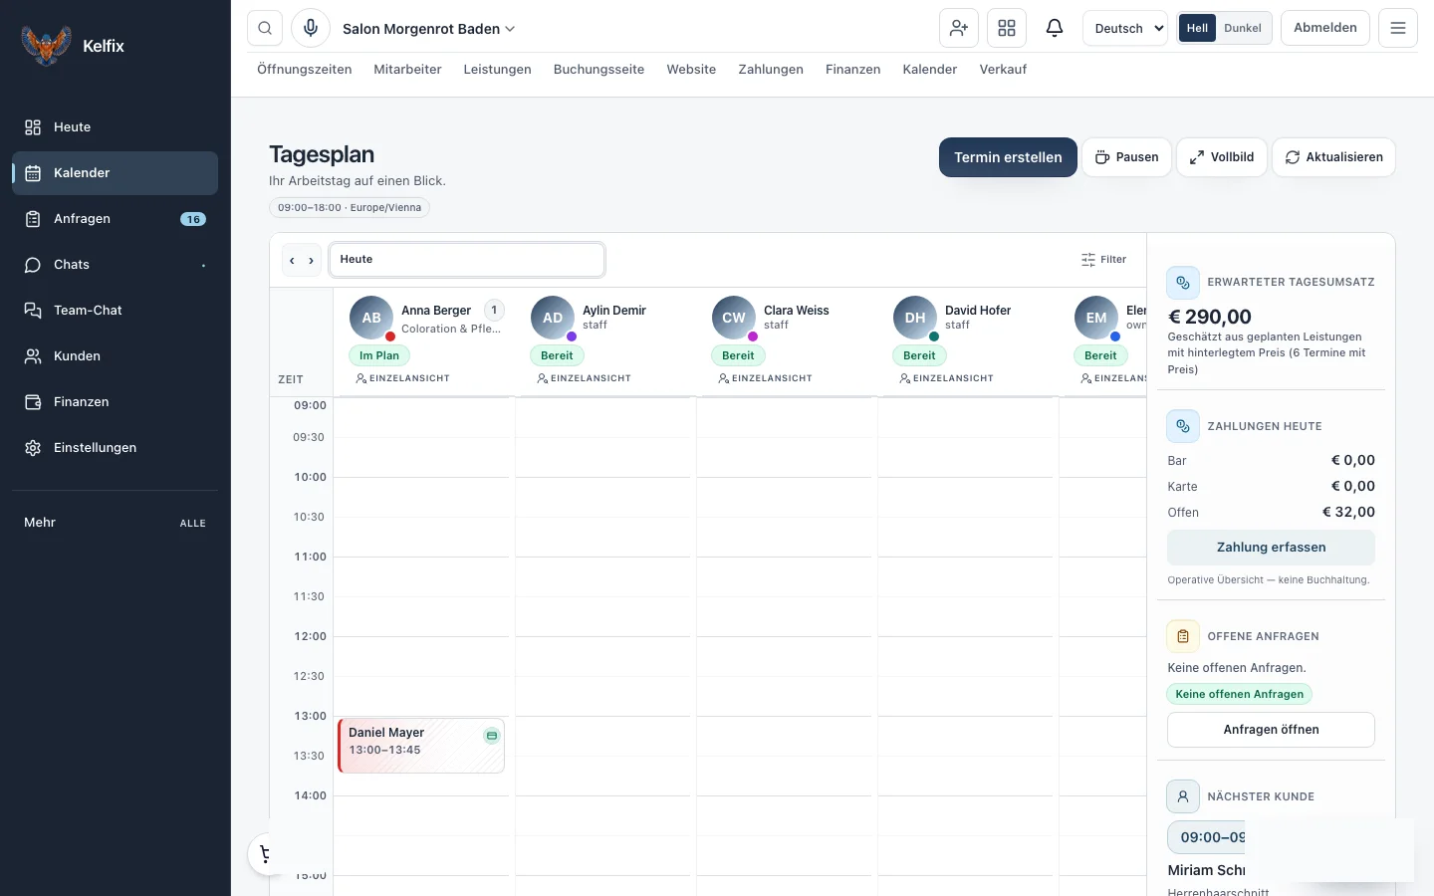
Task: Open notifications bell
Action: pos(1055,28)
